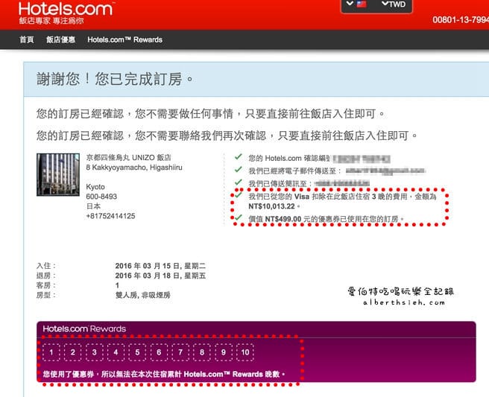The image size is (489, 397).
Task: Click postal code 600-8493
Action: tap(101, 197)
